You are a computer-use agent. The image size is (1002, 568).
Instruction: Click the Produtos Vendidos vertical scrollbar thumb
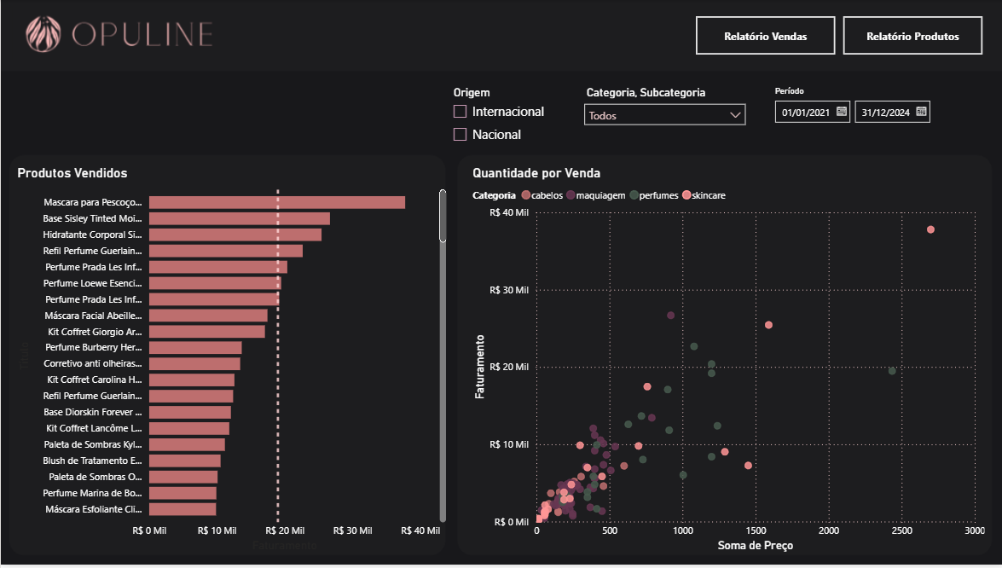coord(443,216)
